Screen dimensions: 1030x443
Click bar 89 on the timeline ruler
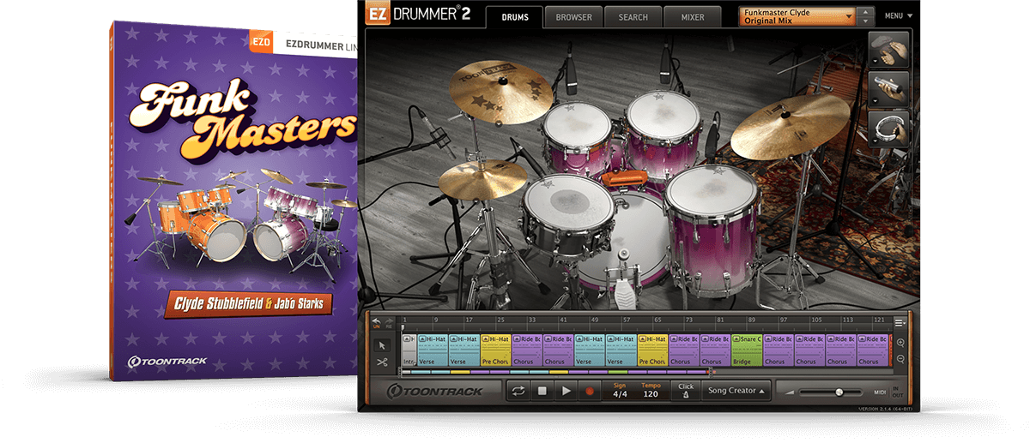coord(752,321)
